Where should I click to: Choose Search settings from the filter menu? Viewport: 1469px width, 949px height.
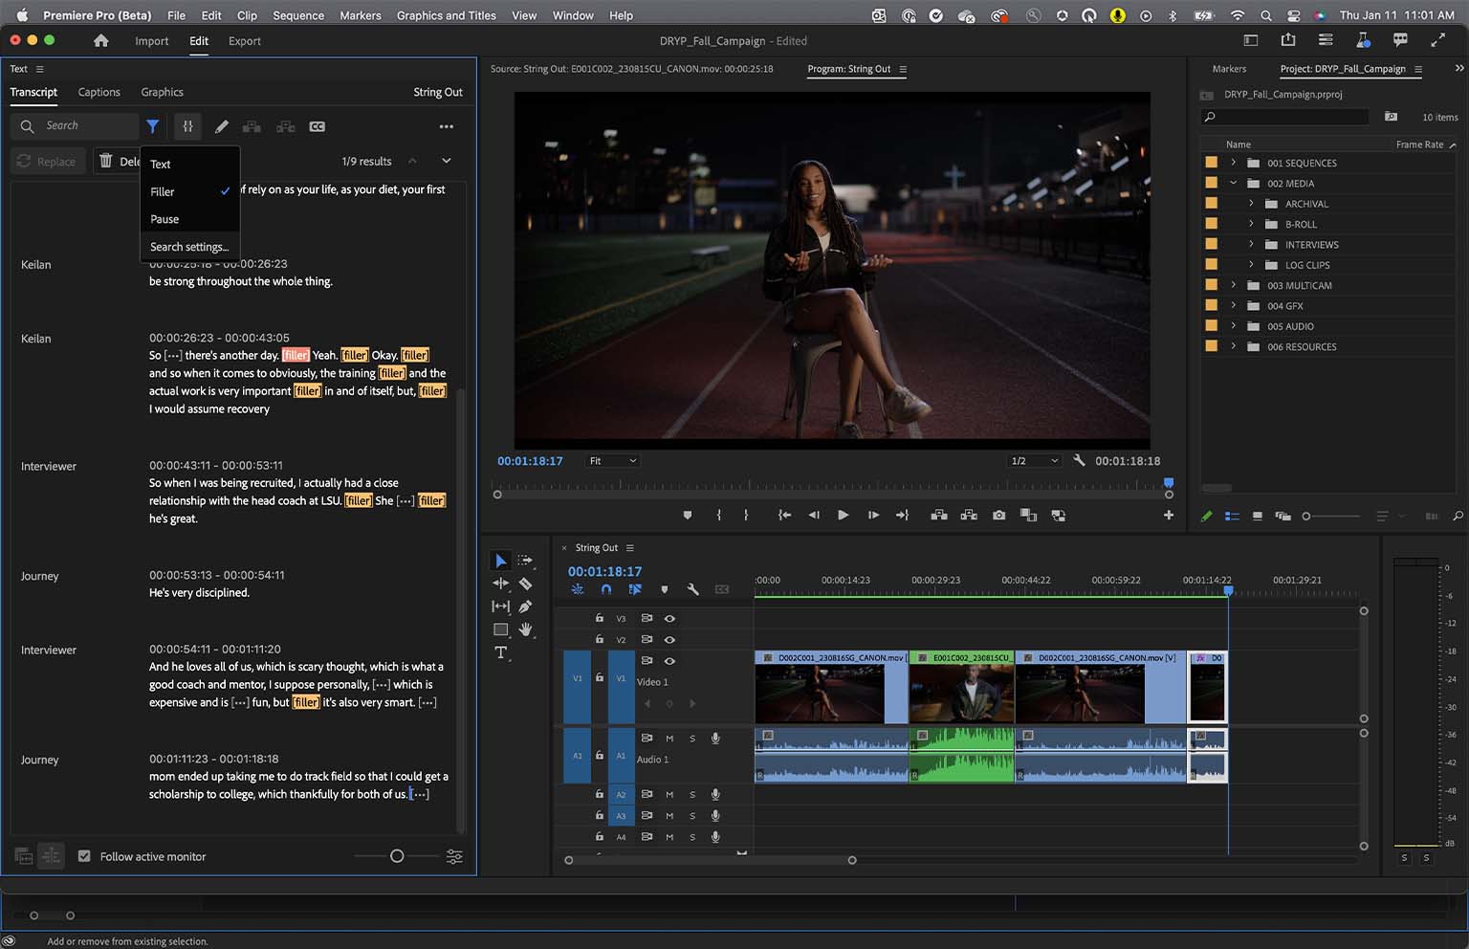[188, 246]
